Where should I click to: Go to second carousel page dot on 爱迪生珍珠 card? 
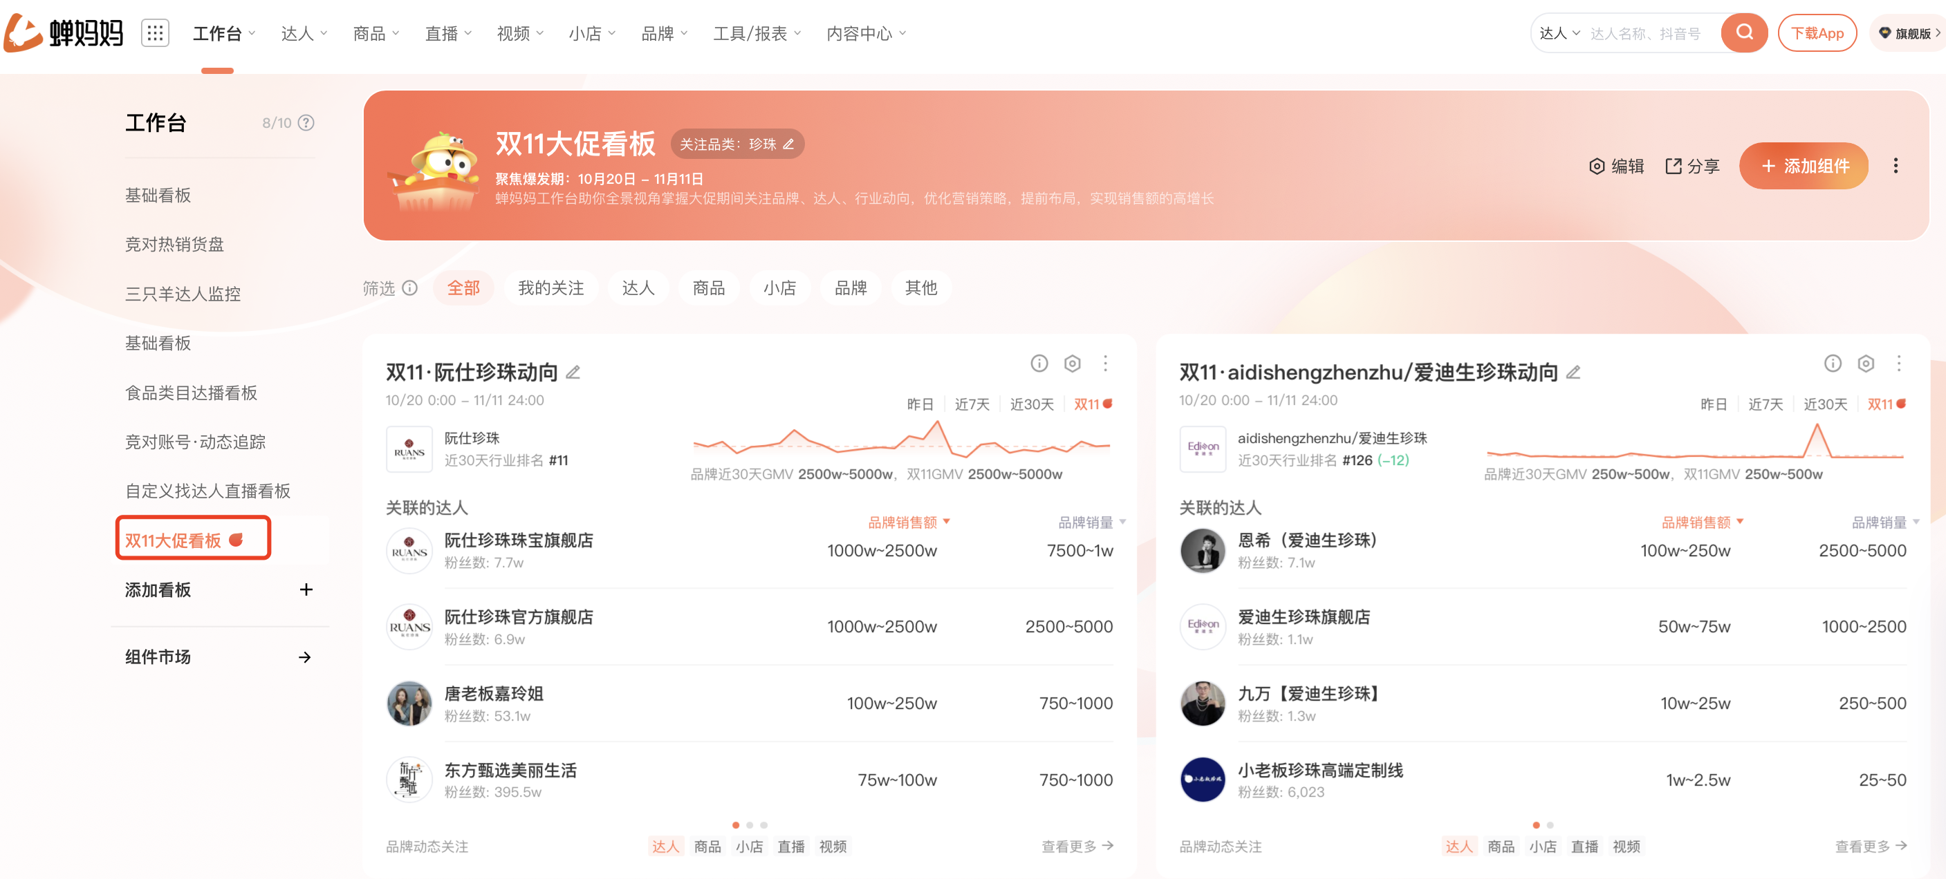(x=1550, y=825)
